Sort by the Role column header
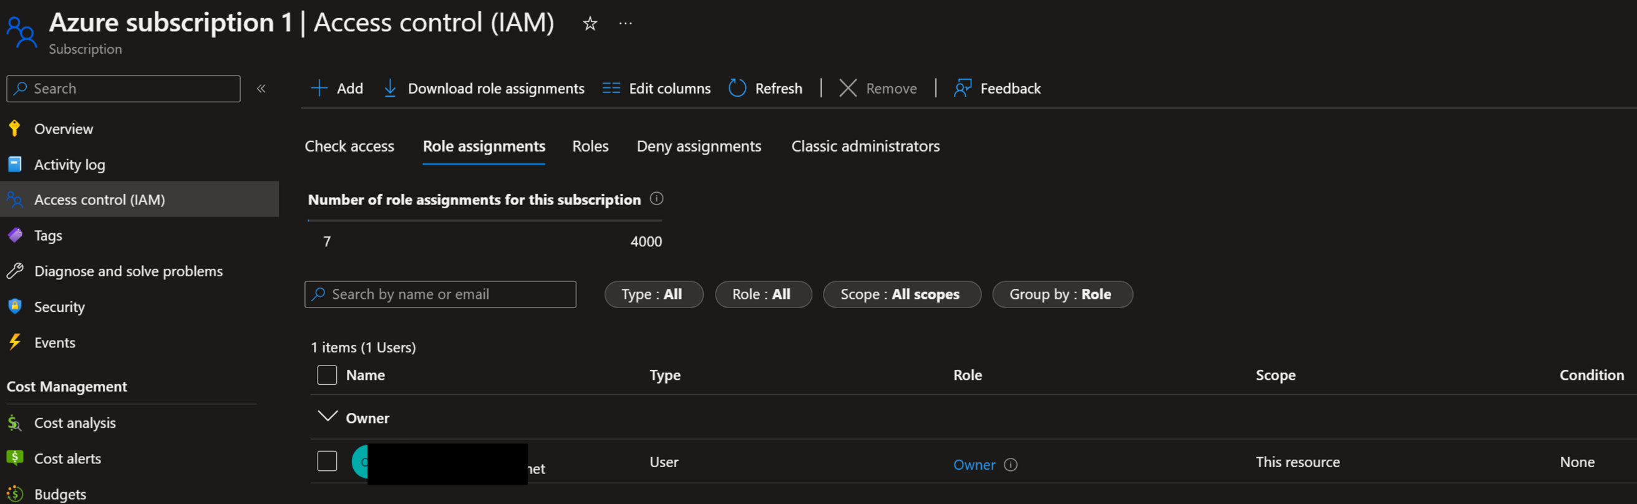Image resolution: width=1637 pixels, height=504 pixels. (967, 375)
